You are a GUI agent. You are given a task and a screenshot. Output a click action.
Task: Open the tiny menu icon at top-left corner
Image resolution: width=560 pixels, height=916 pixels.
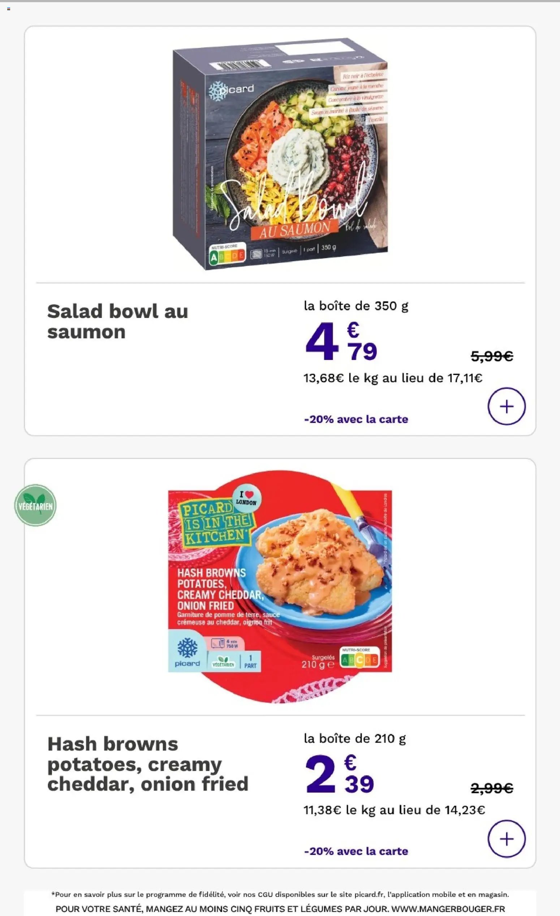click(x=9, y=9)
